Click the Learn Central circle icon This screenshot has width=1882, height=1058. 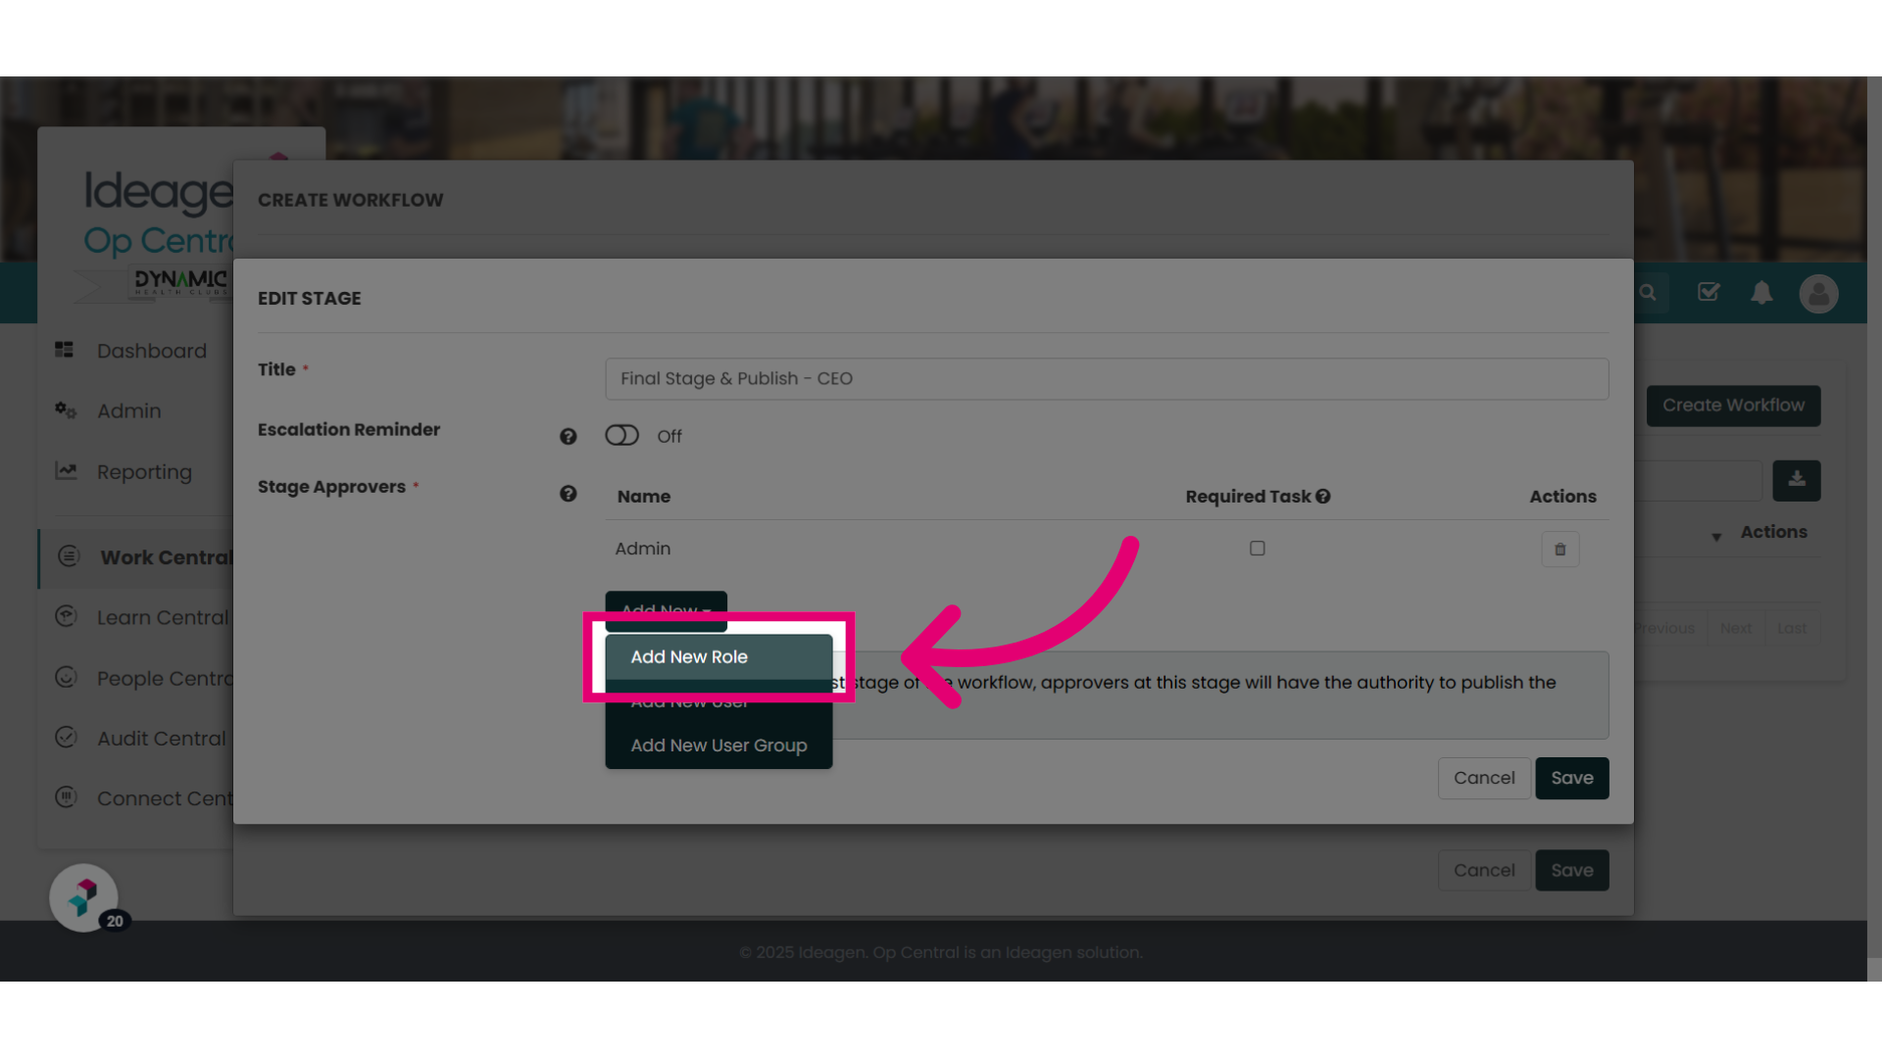[x=66, y=616]
